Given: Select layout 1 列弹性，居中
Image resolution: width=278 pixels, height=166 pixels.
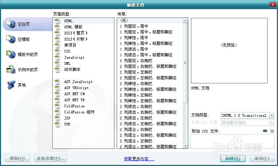Looking at the screenshot, I should 134,37.
